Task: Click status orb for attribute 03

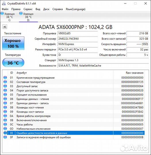Action: tap(5, 86)
